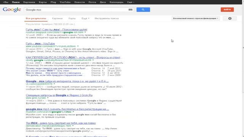
Task: Select 'Поиск' in the top black bar
Action: pos(16,2)
